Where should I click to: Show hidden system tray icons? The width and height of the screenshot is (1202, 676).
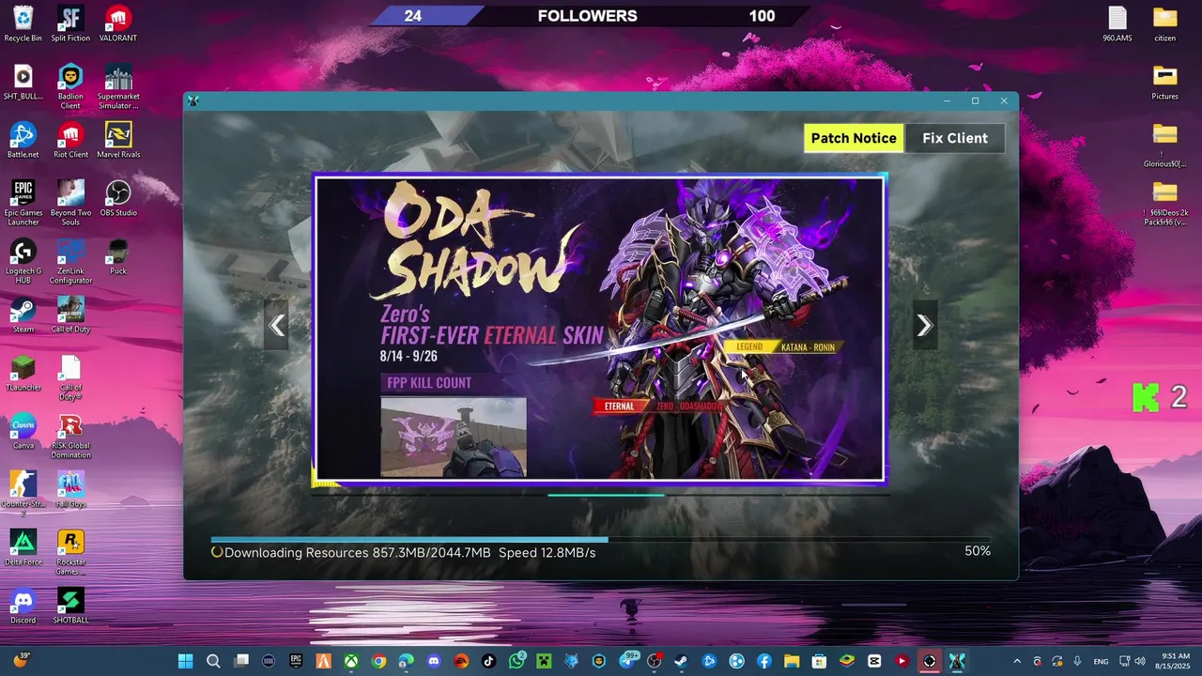(x=1016, y=661)
